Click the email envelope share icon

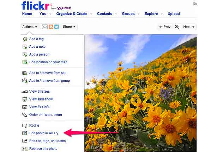tap(45, 27)
